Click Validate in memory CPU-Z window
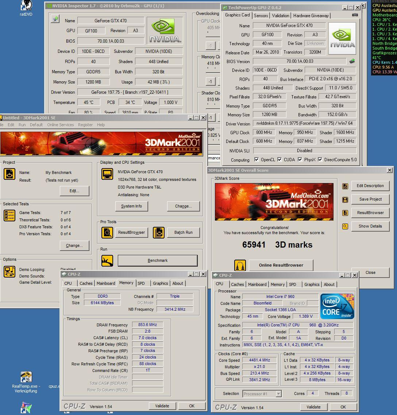Image resolution: width=397 pixels, height=415 pixels. pos(162,406)
